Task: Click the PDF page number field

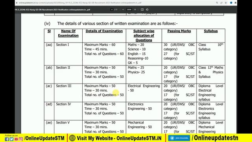Action: (112, 9)
